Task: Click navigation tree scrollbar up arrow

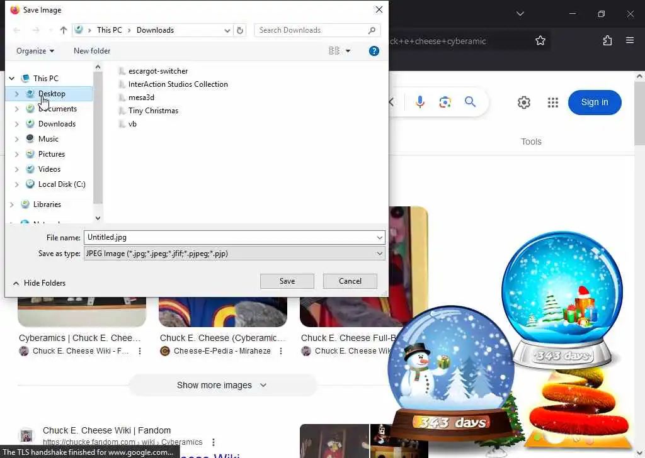Action: coord(98,67)
